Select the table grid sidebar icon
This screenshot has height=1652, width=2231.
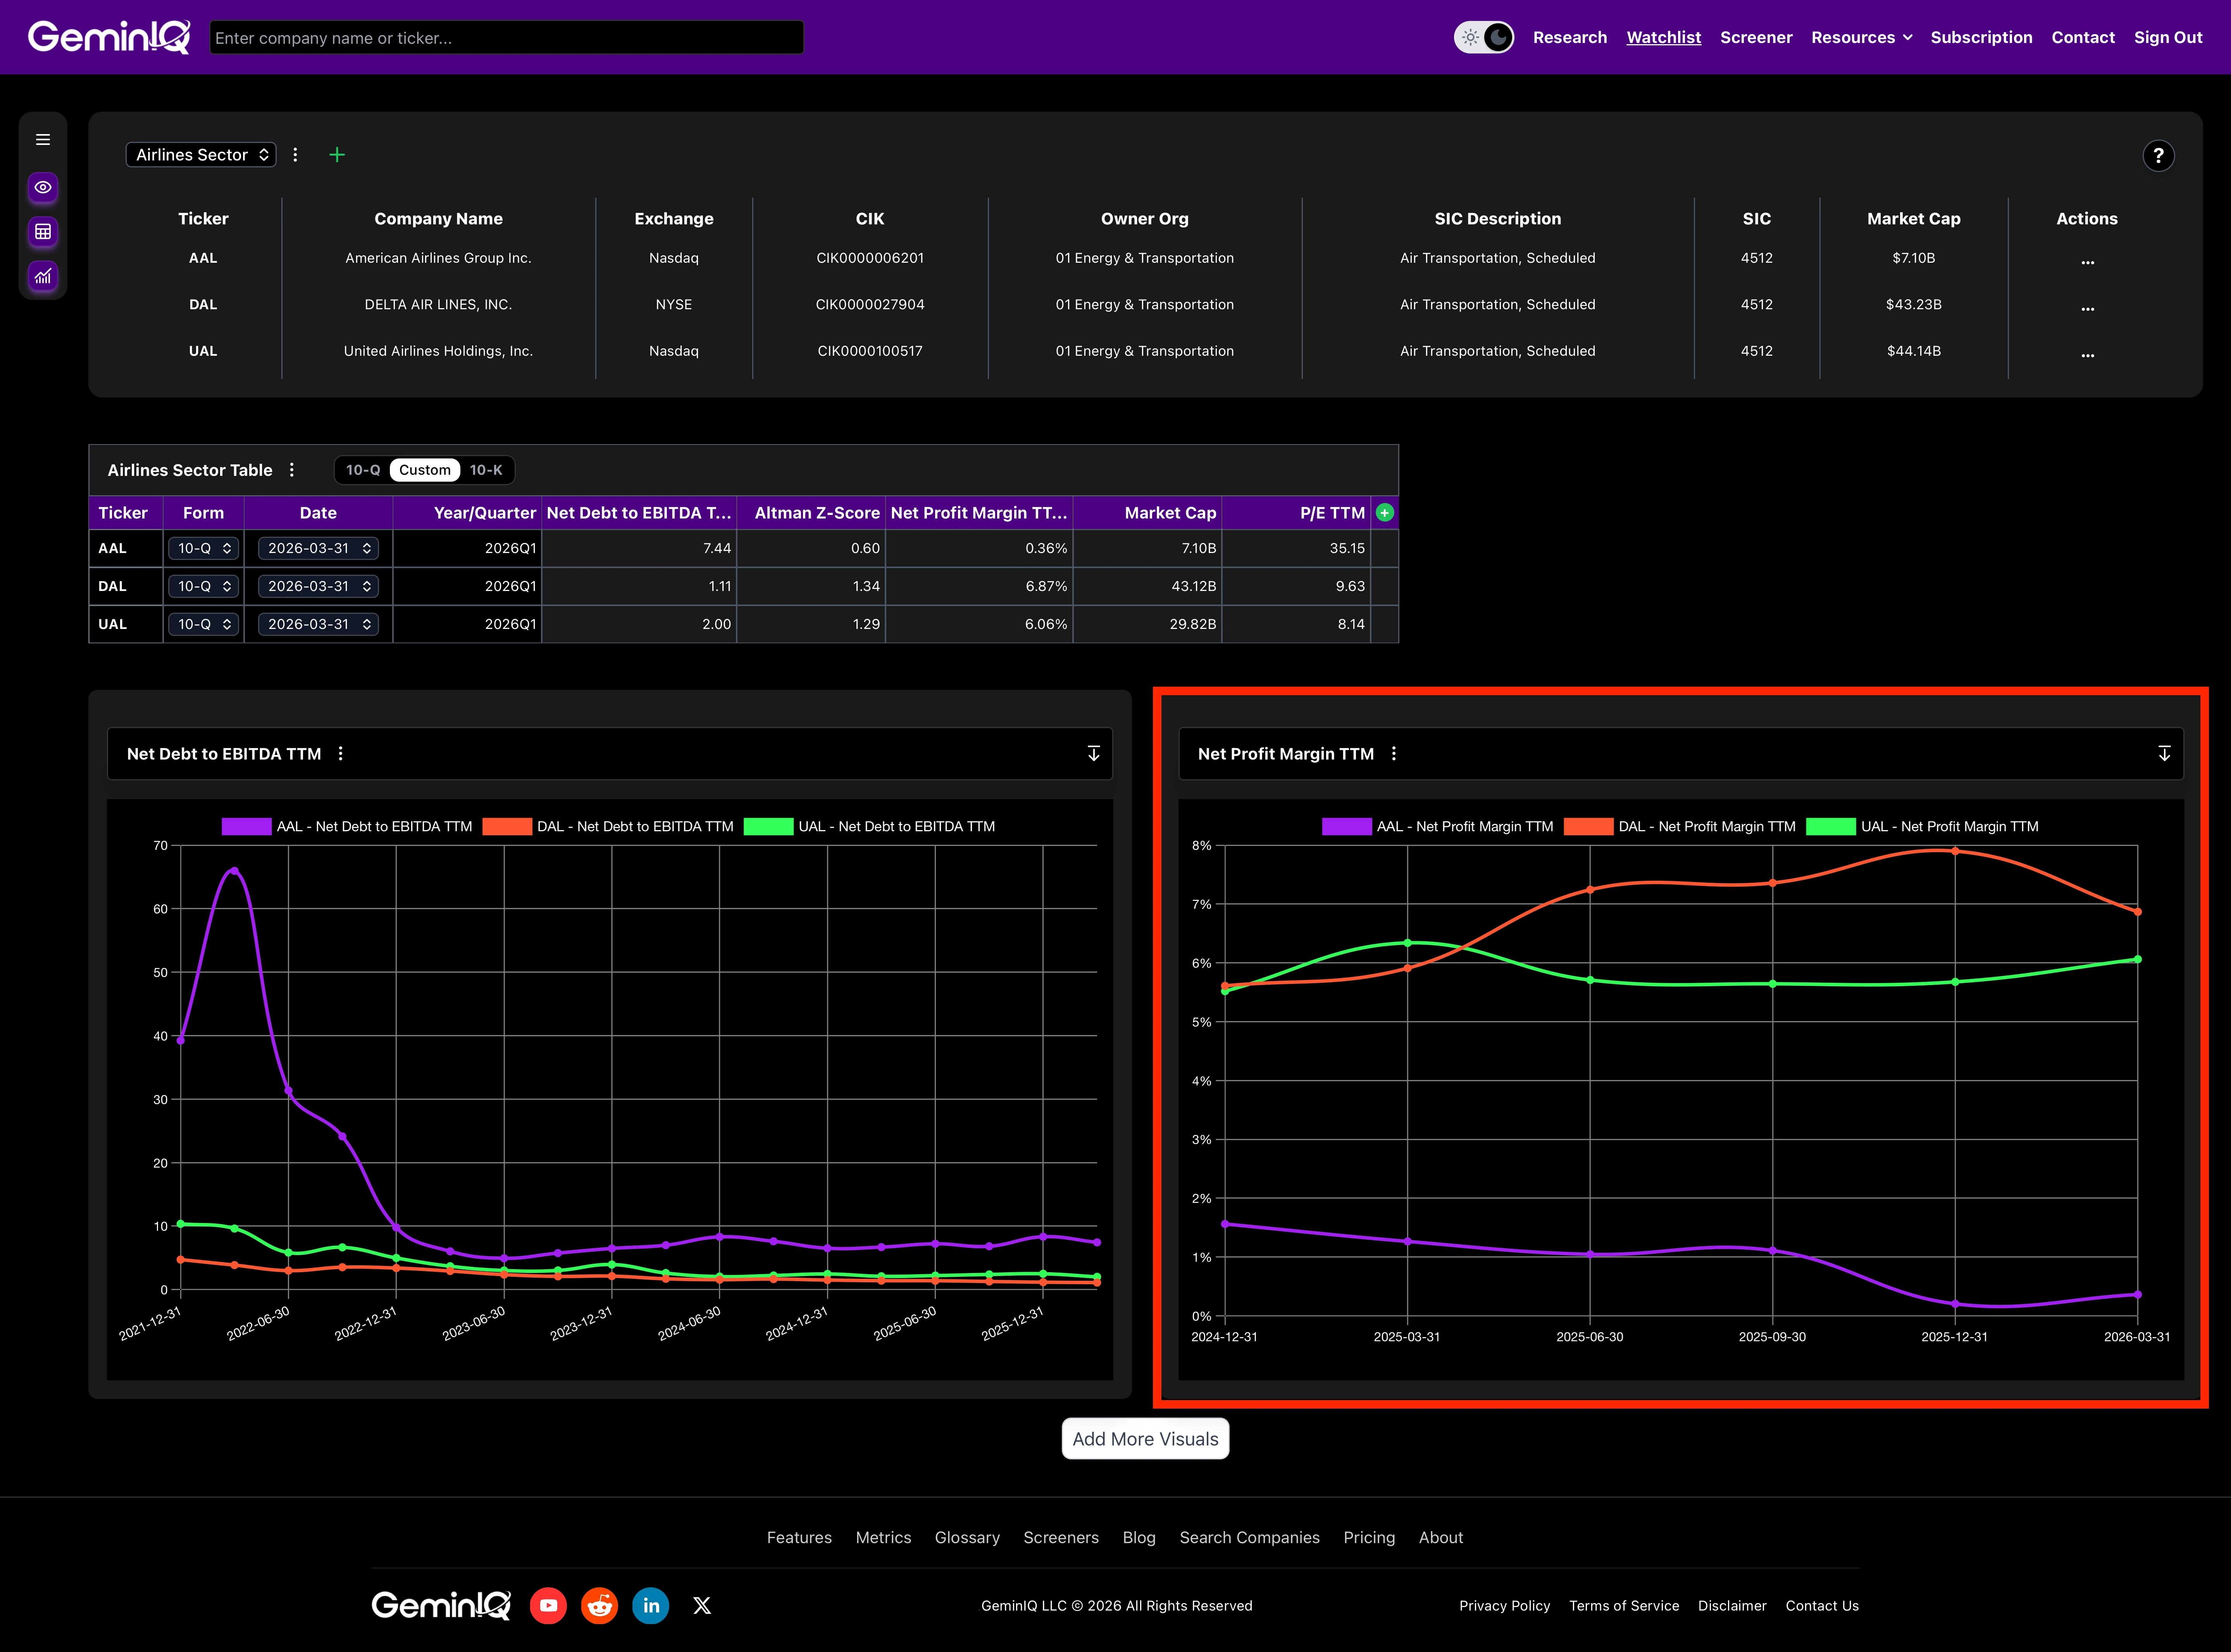[x=43, y=232]
